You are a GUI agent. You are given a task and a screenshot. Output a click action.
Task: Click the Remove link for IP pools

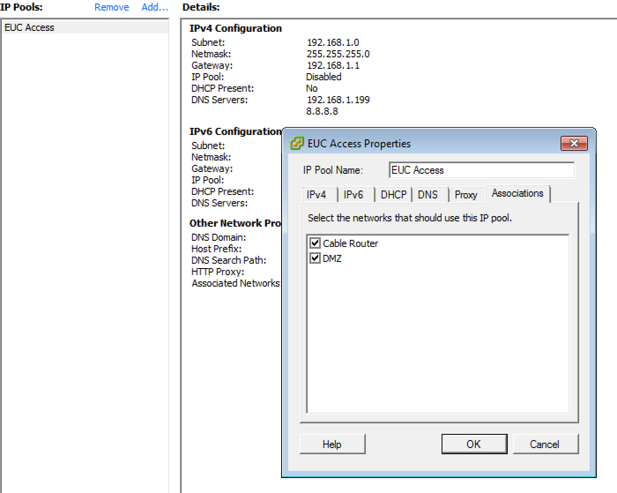(112, 7)
